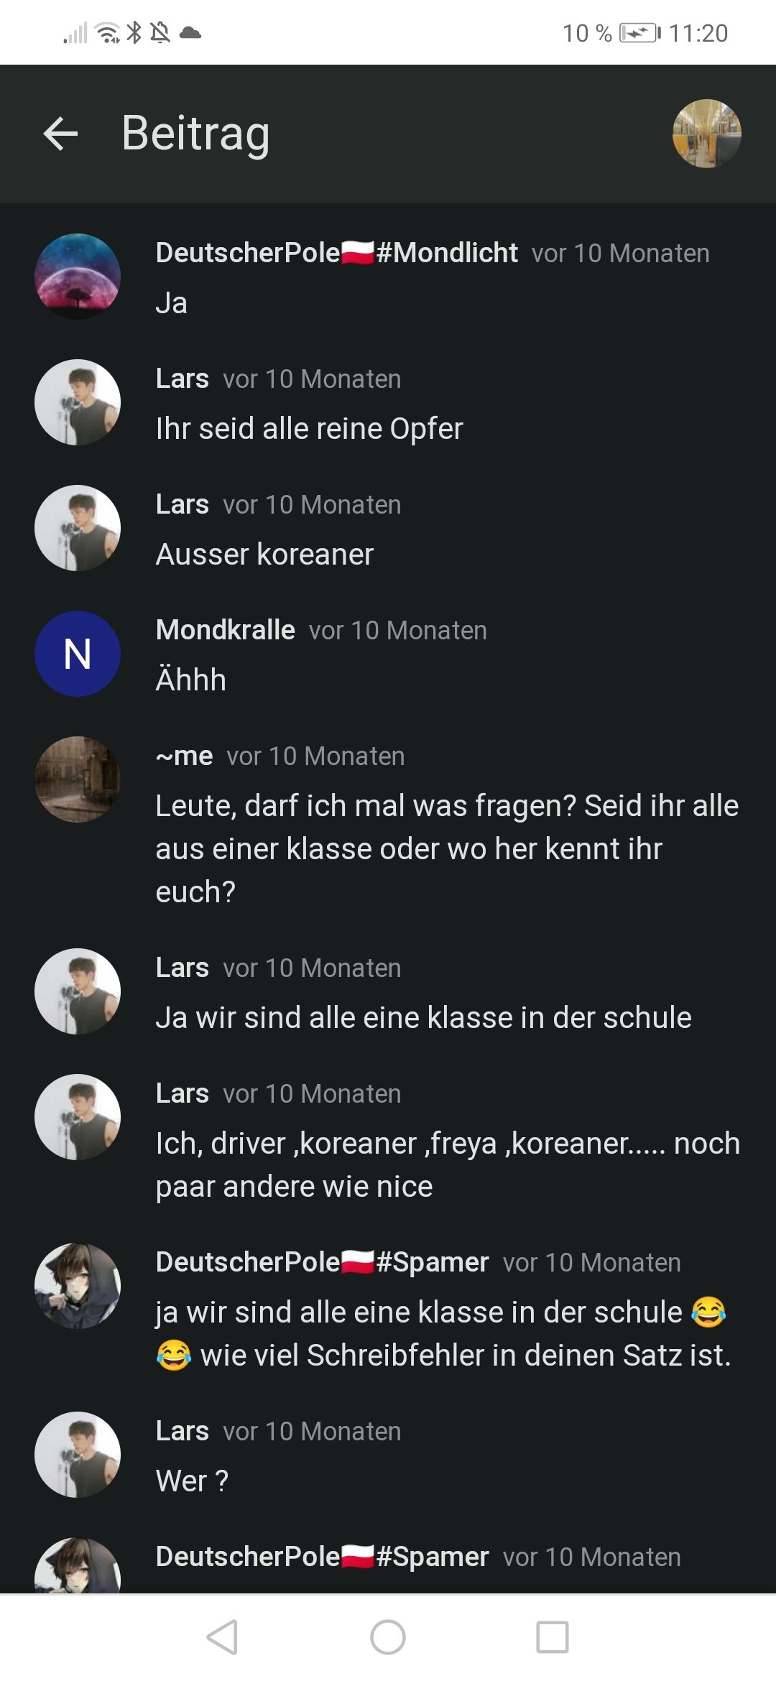Tap the battery icon in status bar
This screenshot has width=776, height=1681.
[x=639, y=33]
